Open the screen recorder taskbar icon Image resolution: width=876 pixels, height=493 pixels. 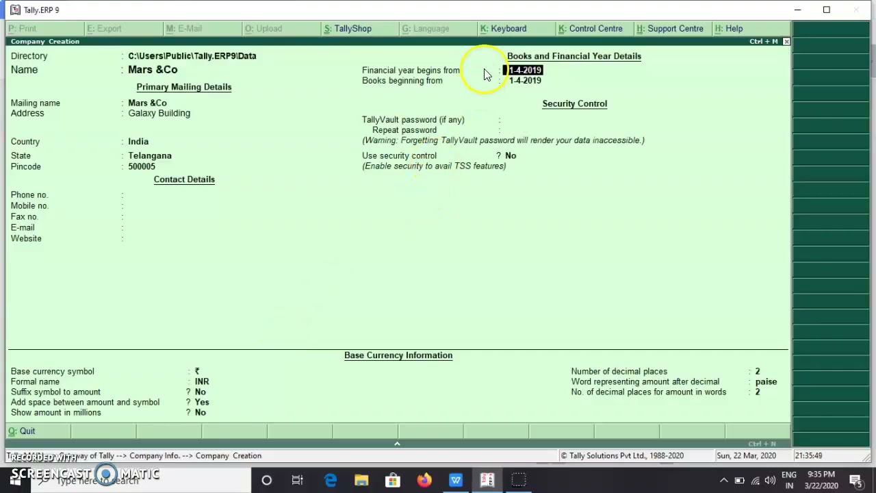519,480
